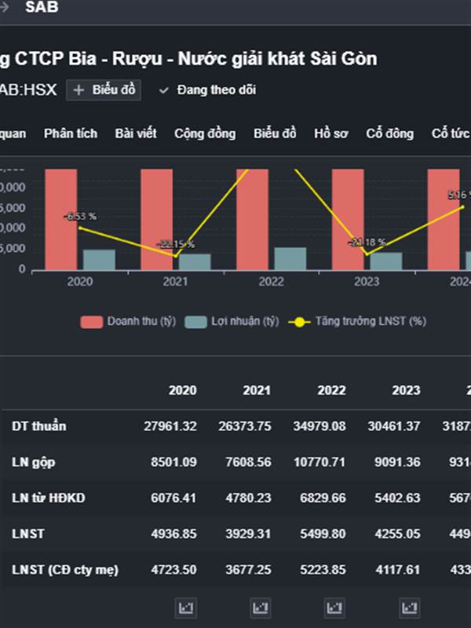Click the -22.15 % growth data label

175,244
